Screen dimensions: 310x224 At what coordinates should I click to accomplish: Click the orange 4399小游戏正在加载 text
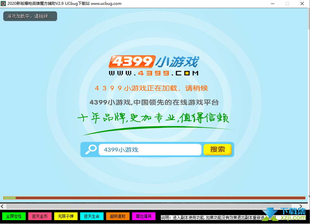click(152, 88)
